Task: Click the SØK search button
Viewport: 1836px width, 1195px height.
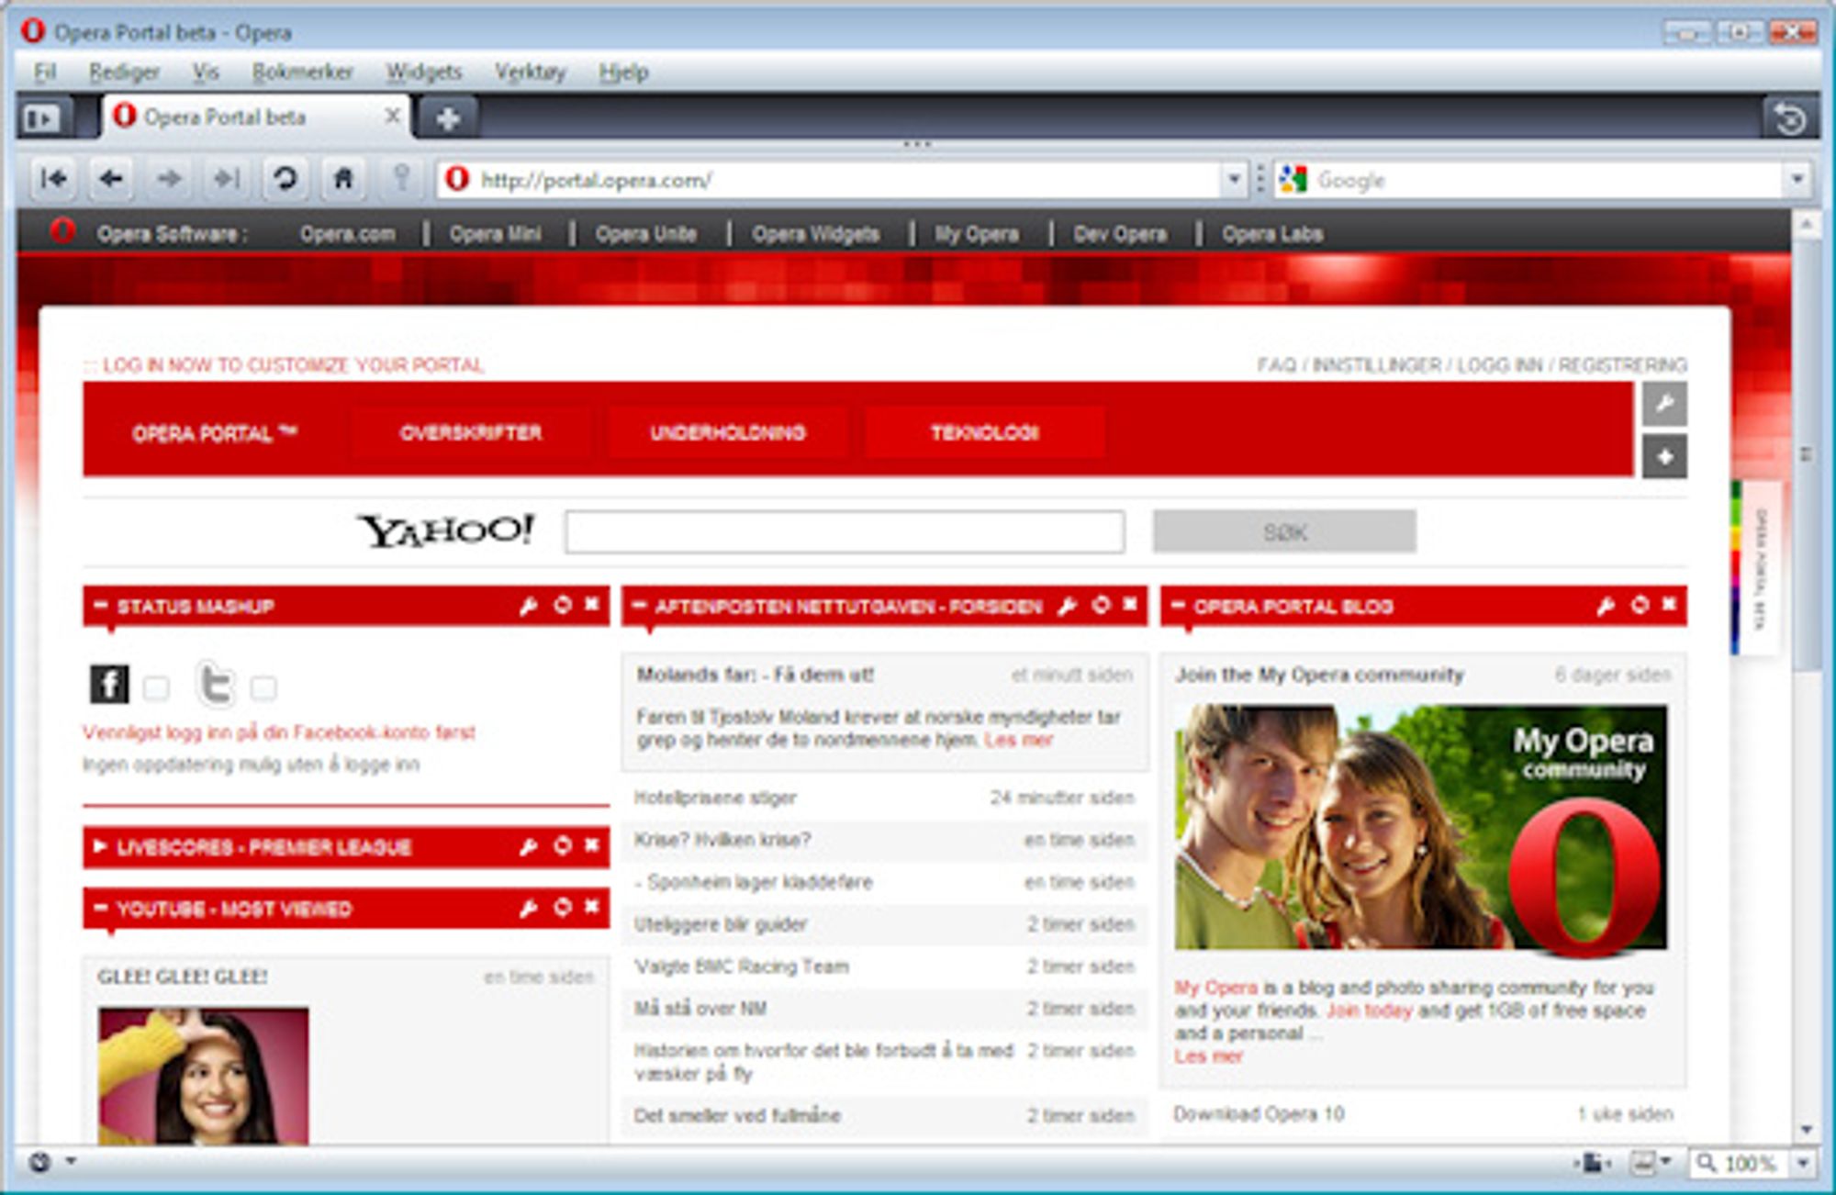Action: click(1284, 531)
